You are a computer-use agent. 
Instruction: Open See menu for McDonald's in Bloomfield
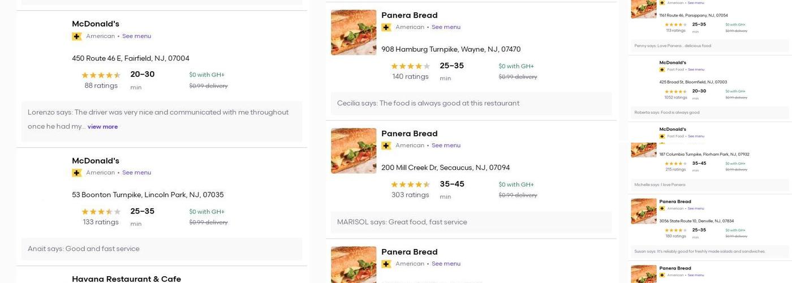pyautogui.click(x=696, y=70)
